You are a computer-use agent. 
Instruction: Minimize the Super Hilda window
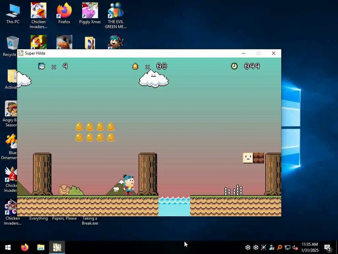[x=244, y=53]
